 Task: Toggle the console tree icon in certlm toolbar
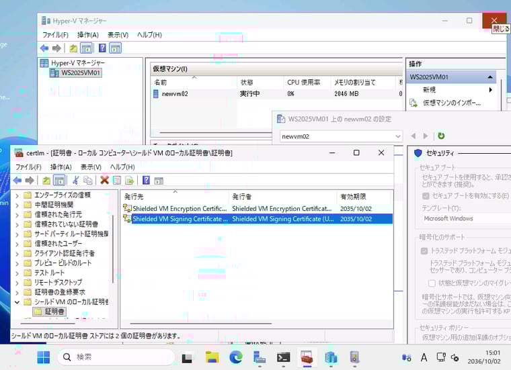[x=59, y=180]
